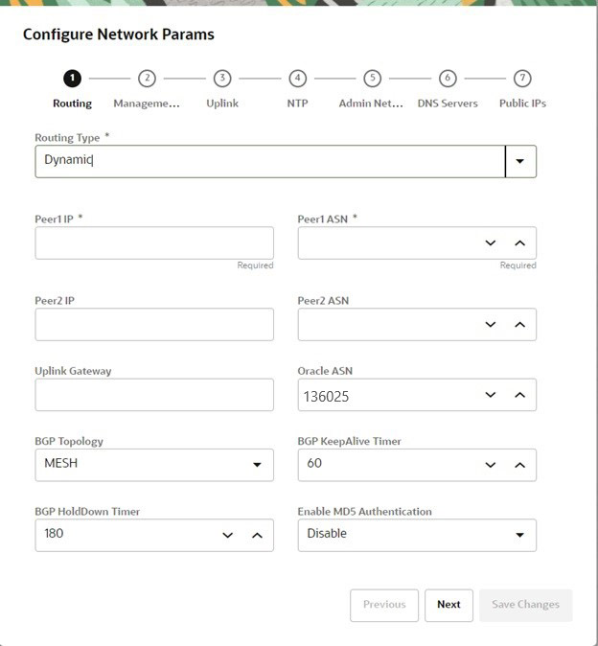Screen dimensions: 598x646
Task: Expand the Routing Type dropdown
Action: coord(519,162)
